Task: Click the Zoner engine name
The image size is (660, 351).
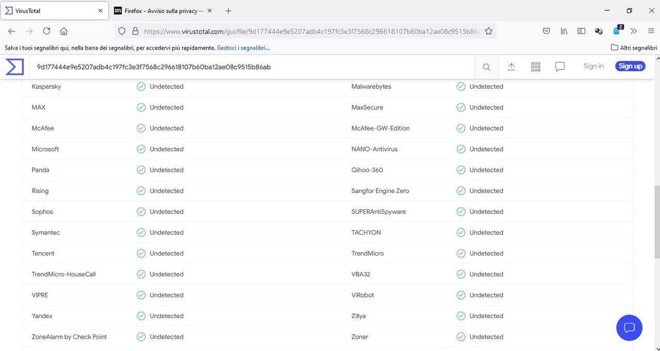Action: (x=360, y=337)
